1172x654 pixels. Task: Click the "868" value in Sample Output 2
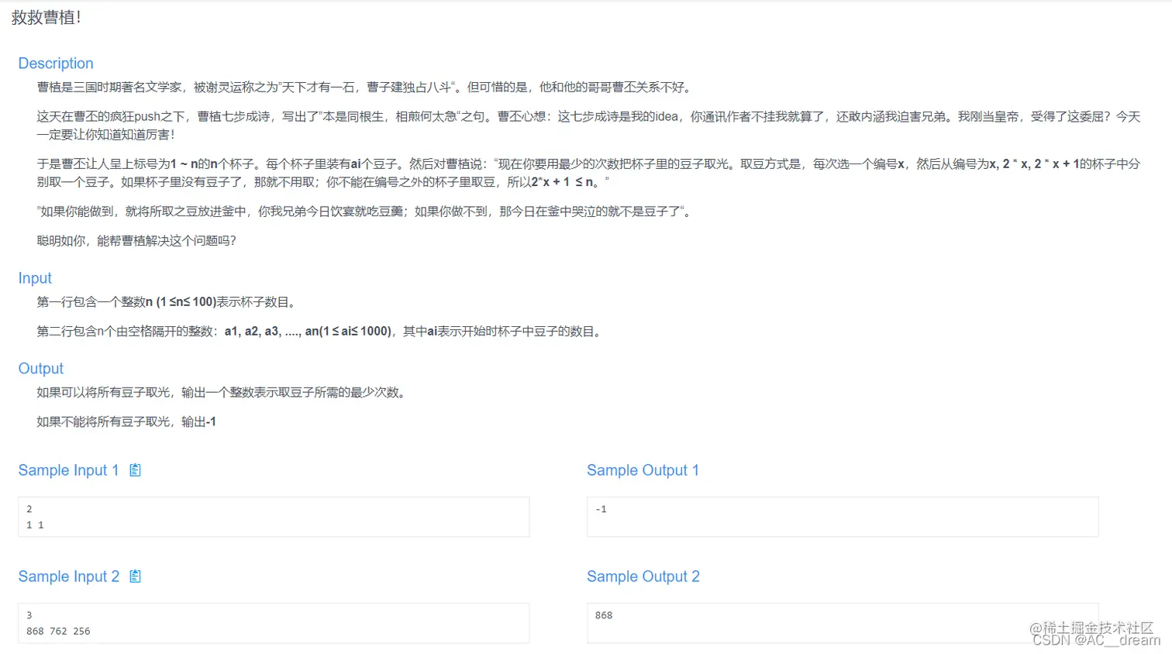click(x=604, y=615)
